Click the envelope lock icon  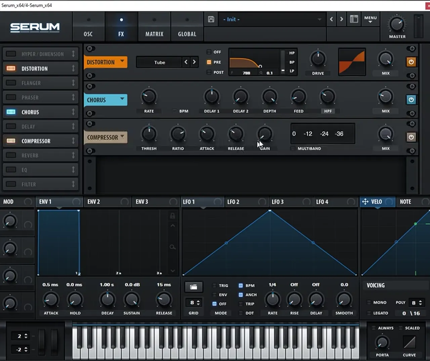[172, 216]
